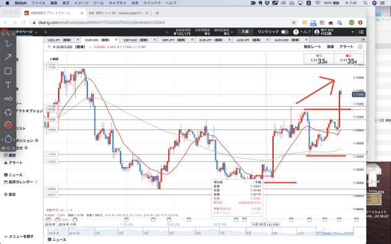Switch to the AUD/JPY chart tab

point(250,40)
